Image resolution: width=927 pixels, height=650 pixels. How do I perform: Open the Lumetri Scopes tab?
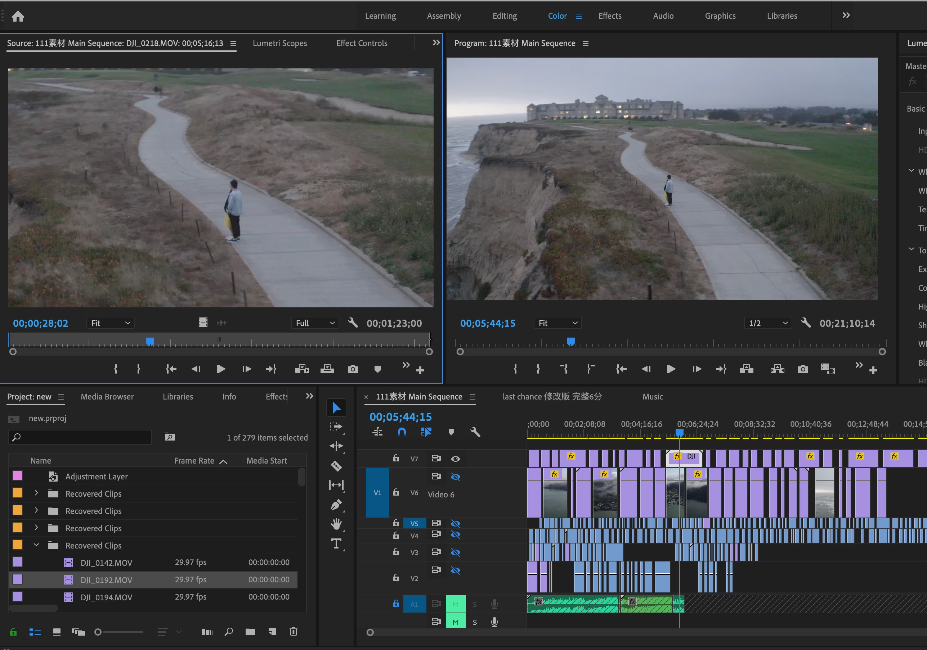coord(279,43)
